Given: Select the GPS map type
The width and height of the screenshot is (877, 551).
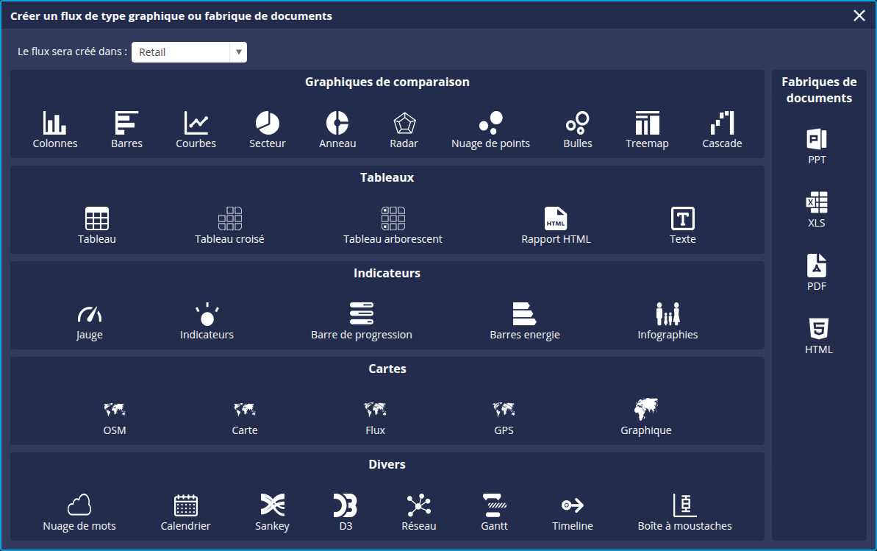Looking at the screenshot, I should pyautogui.click(x=504, y=418).
